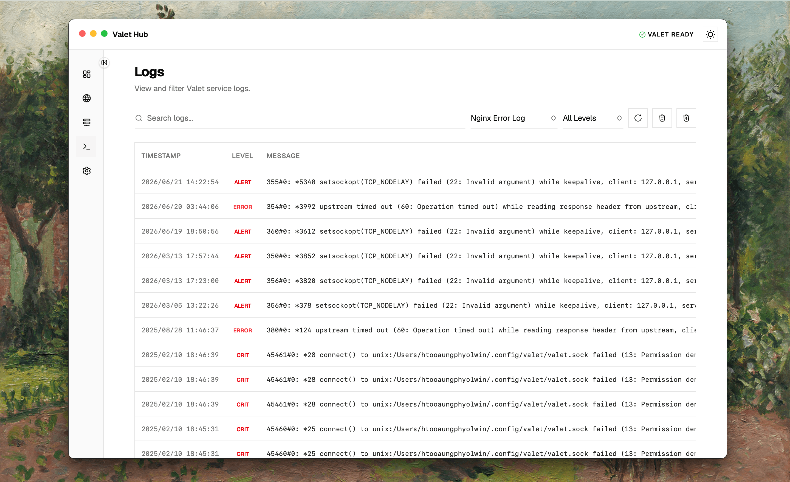
Task: Select message starting 355#0: *5340 setsockopt
Action: 481,182
